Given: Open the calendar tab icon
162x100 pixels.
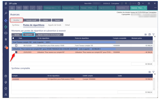Looking at the screenshot, I should tap(26, 8).
